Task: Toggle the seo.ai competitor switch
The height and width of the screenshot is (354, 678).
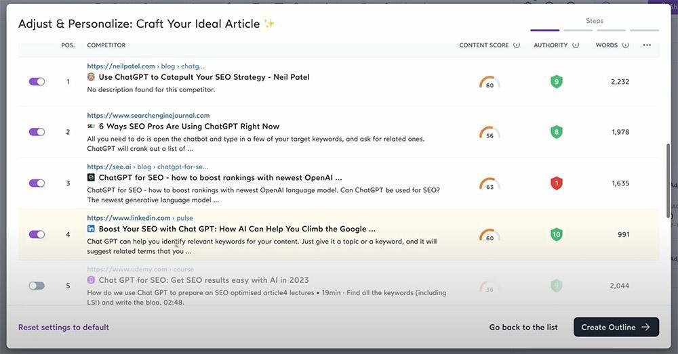Action: tap(37, 183)
